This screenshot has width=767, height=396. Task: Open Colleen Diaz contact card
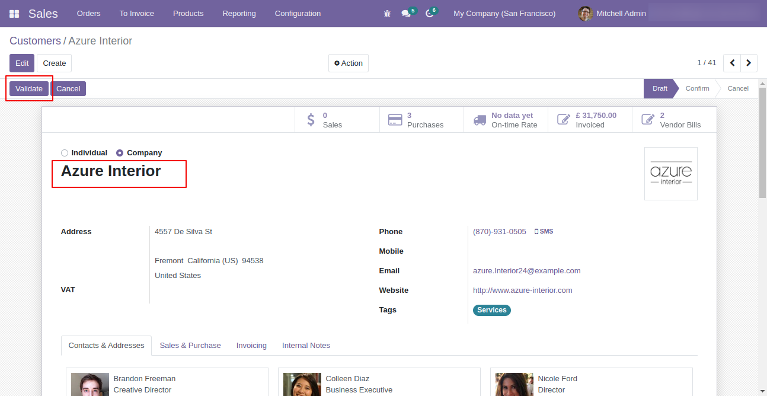point(379,382)
